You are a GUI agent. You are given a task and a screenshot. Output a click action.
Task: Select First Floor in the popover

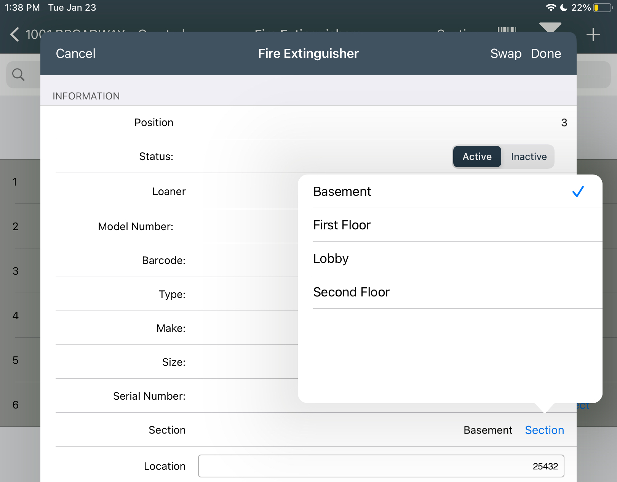pos(342,225)
